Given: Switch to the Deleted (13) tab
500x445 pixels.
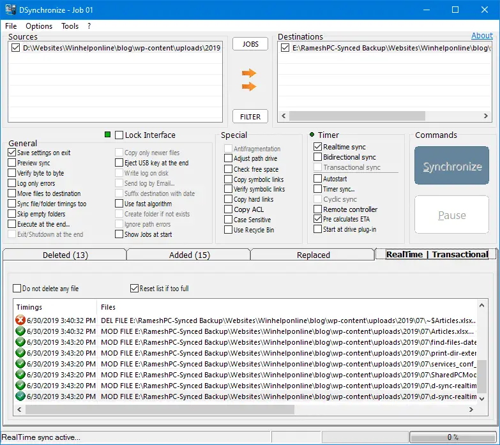Looking at the screenshot, I should 65,255.
